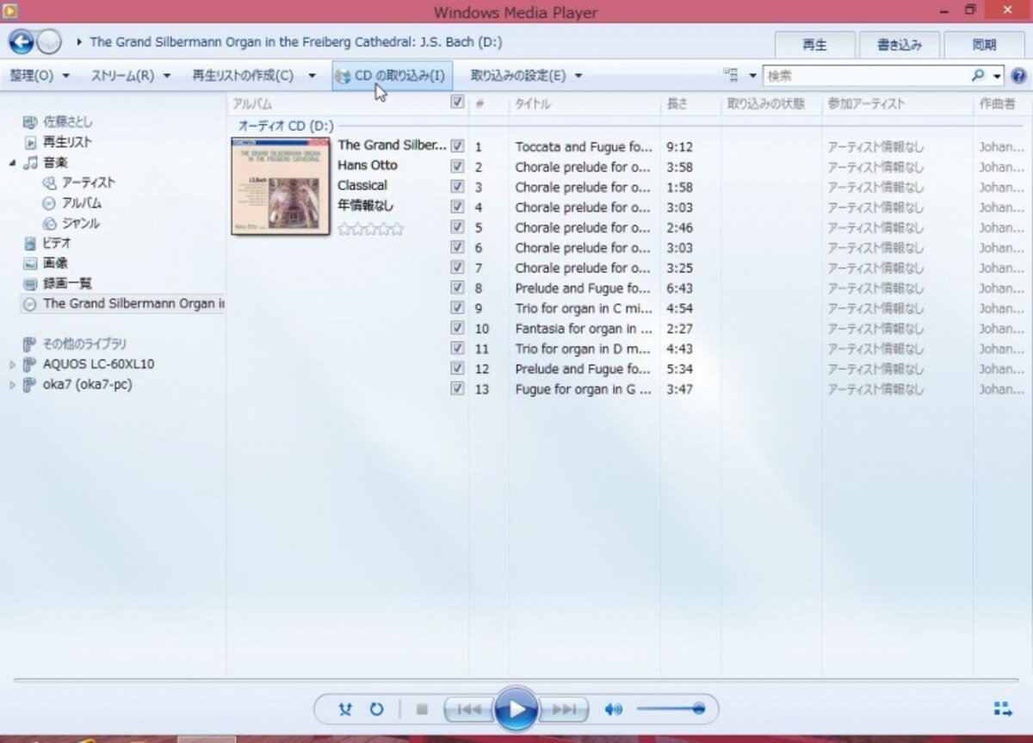This screenshot has height=743, width=1033.
Task: Click the CD の取り込み(I) button
Action: [x=392, y=76]
